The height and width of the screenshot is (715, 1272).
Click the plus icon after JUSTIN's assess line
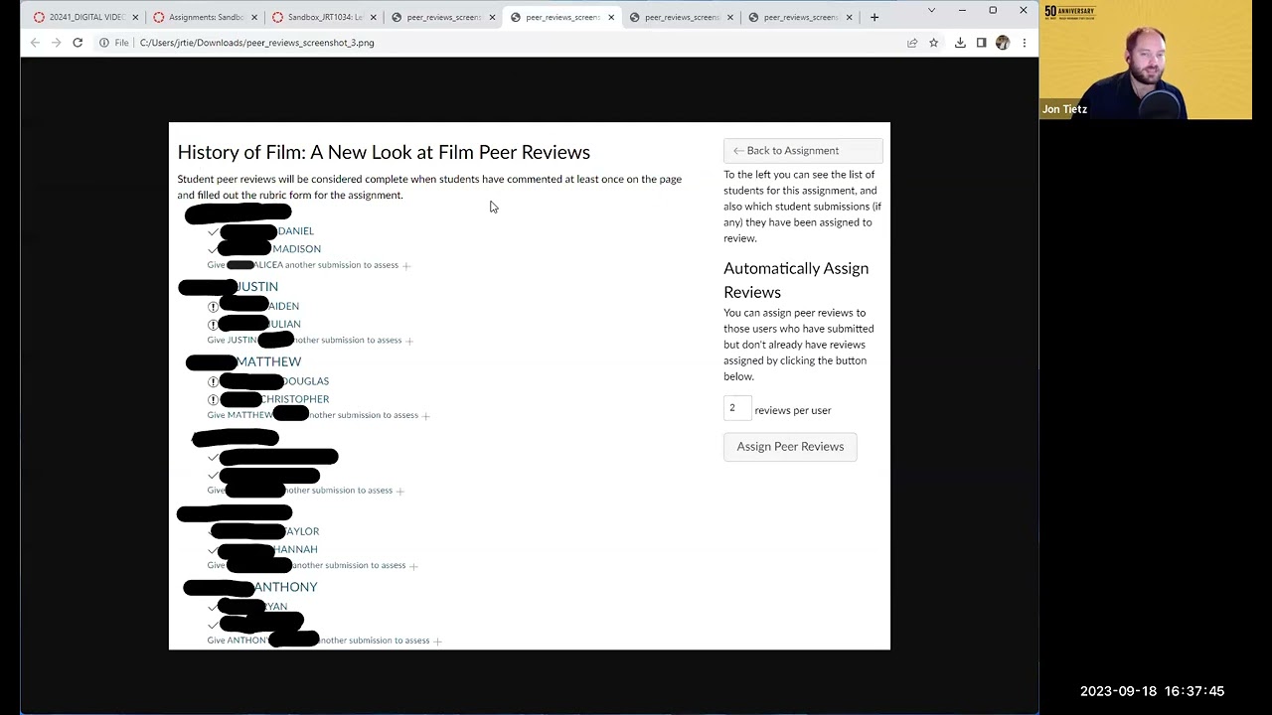[x=409, y=341]
